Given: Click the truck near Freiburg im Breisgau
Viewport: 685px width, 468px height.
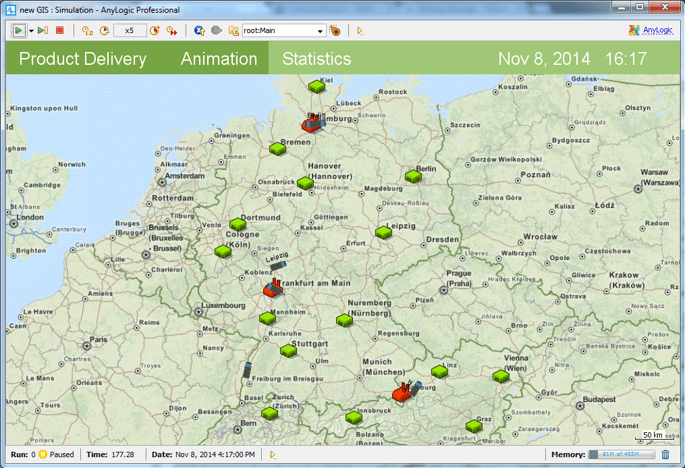Looking at the screenshot, I should click(247, 370).
